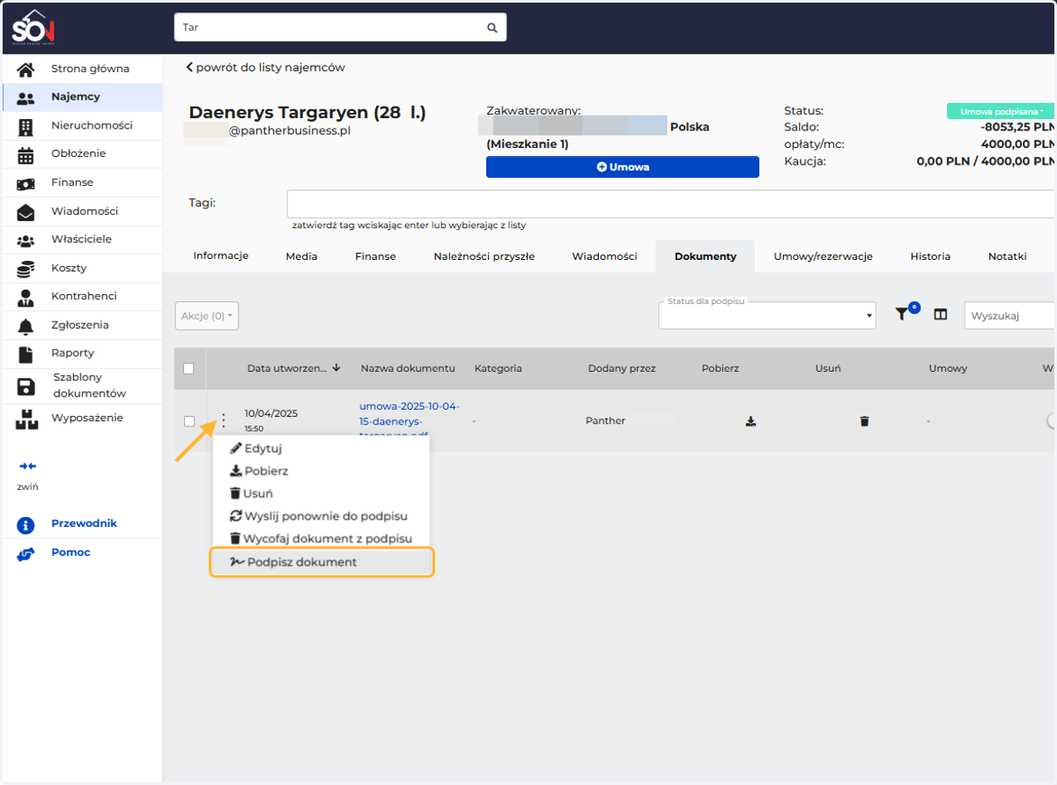
Task: Go back via powrót do listy najemców
Action: pos(265,68)
